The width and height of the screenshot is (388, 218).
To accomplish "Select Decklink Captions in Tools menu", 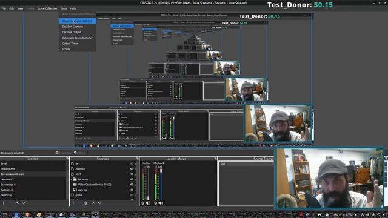I will click(x=78, y=27).
